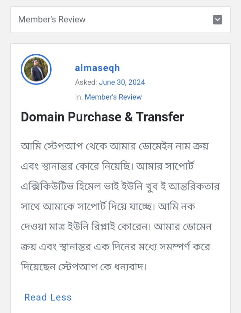Click the word "Domain" in the heading
This screenshot has width=241, height=313.
click(x=43, y=117)
